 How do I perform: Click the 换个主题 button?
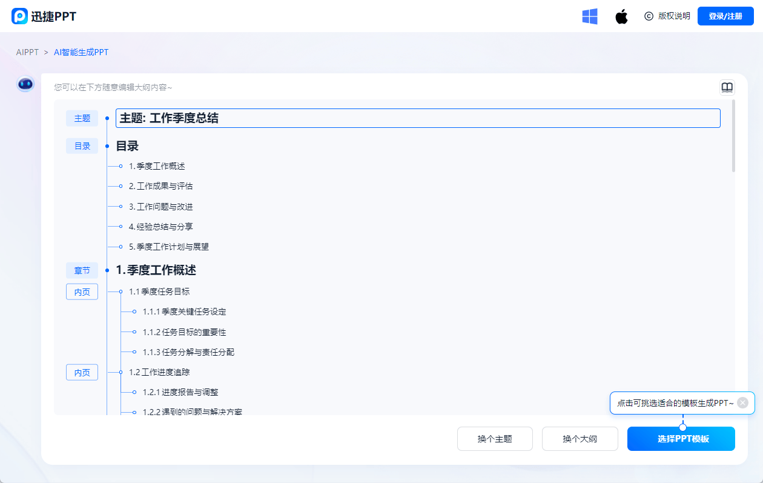(x=495, y=439)
